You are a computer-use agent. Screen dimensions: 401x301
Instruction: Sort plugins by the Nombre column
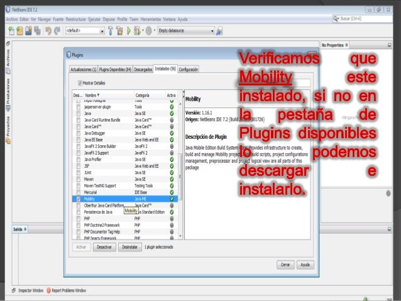(92, 95)
